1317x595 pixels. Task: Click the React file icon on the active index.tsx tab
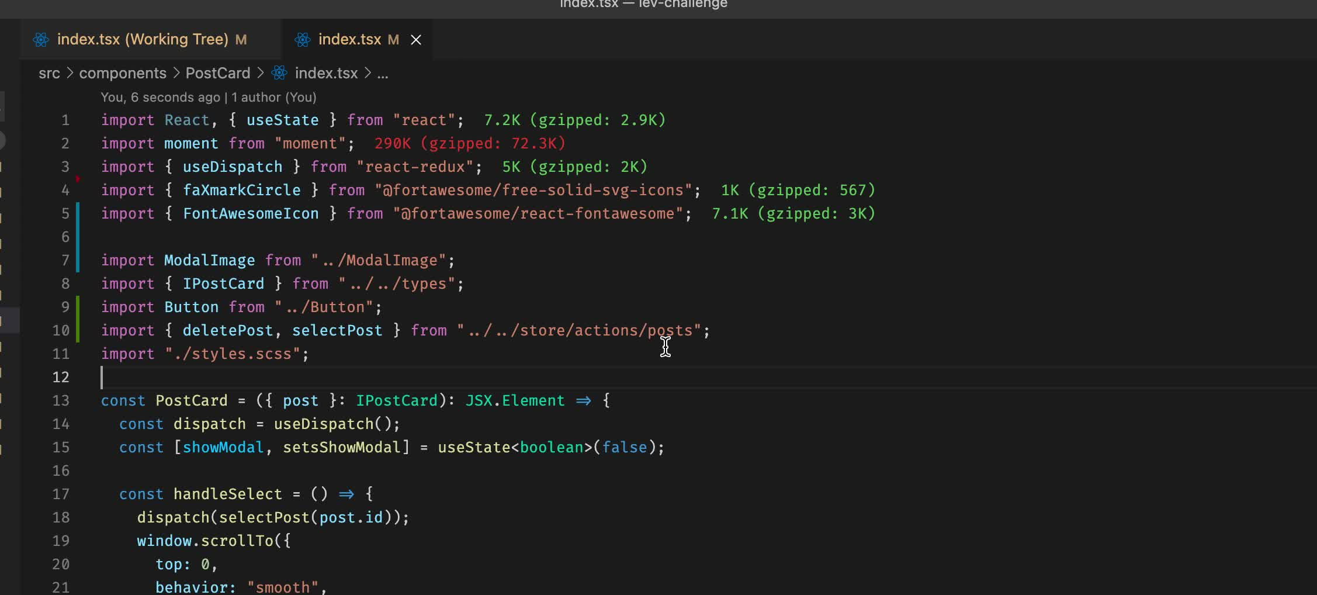click(302, 40)
